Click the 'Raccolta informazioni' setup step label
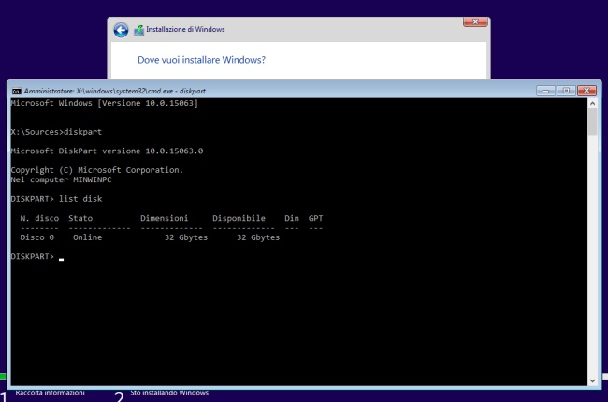Image resolution: width=608 pixels, height=402 pixels. click(50, 393)
